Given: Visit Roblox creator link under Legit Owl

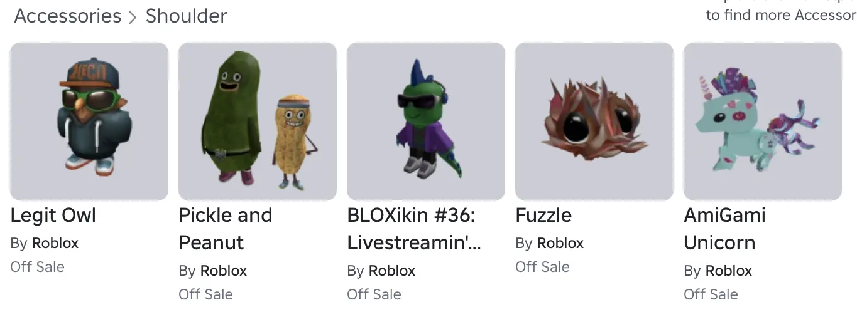Looking at the screenshot, I should click(55, 243).
